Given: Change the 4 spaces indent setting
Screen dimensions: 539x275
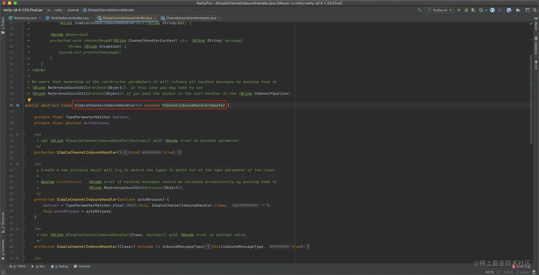Looking at the screenshot, I should tap(522, 272).
